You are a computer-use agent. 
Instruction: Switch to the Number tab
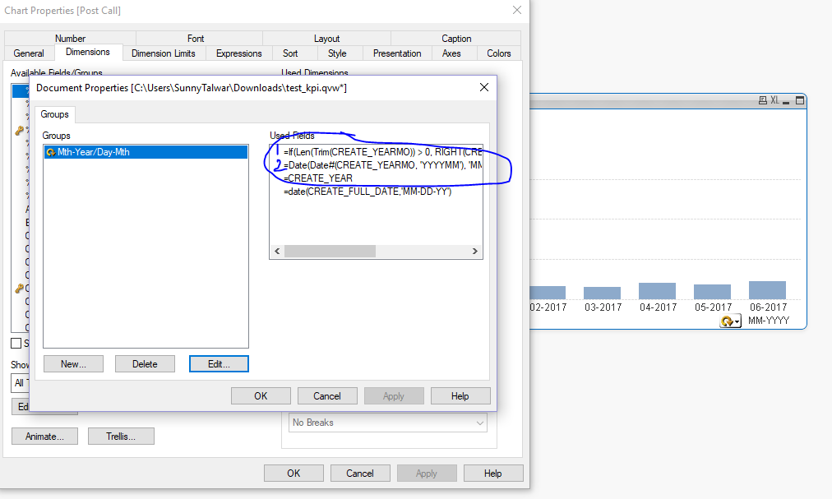coord(70,38)
